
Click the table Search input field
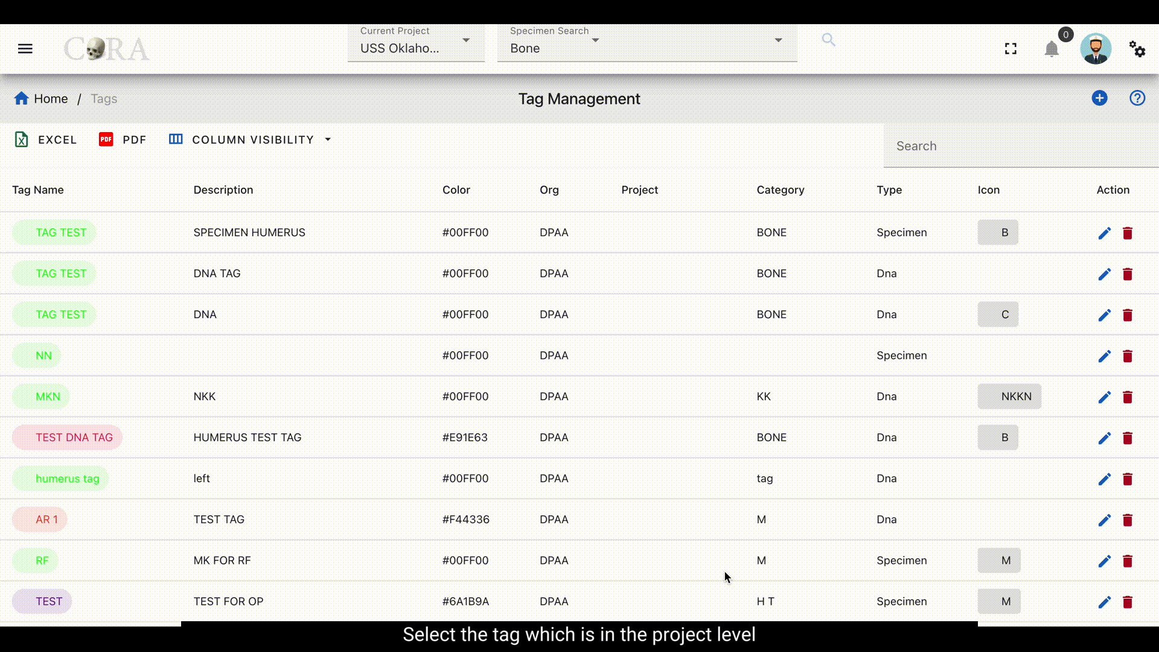(1021, 146)
